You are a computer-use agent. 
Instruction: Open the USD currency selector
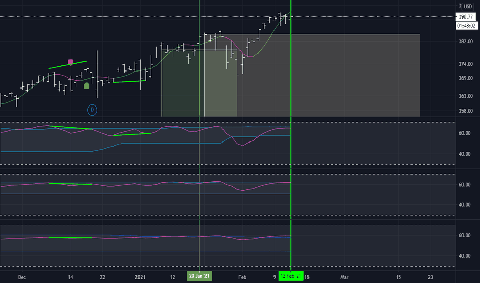468,6
